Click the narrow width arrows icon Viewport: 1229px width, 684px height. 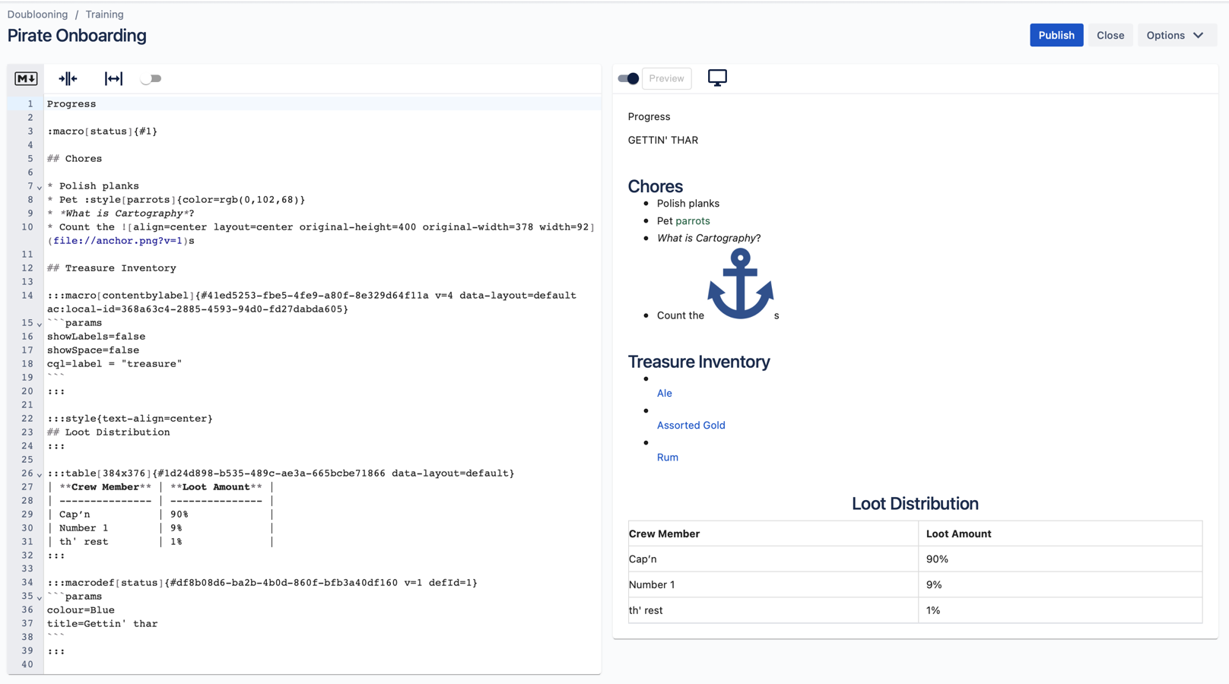68,78
